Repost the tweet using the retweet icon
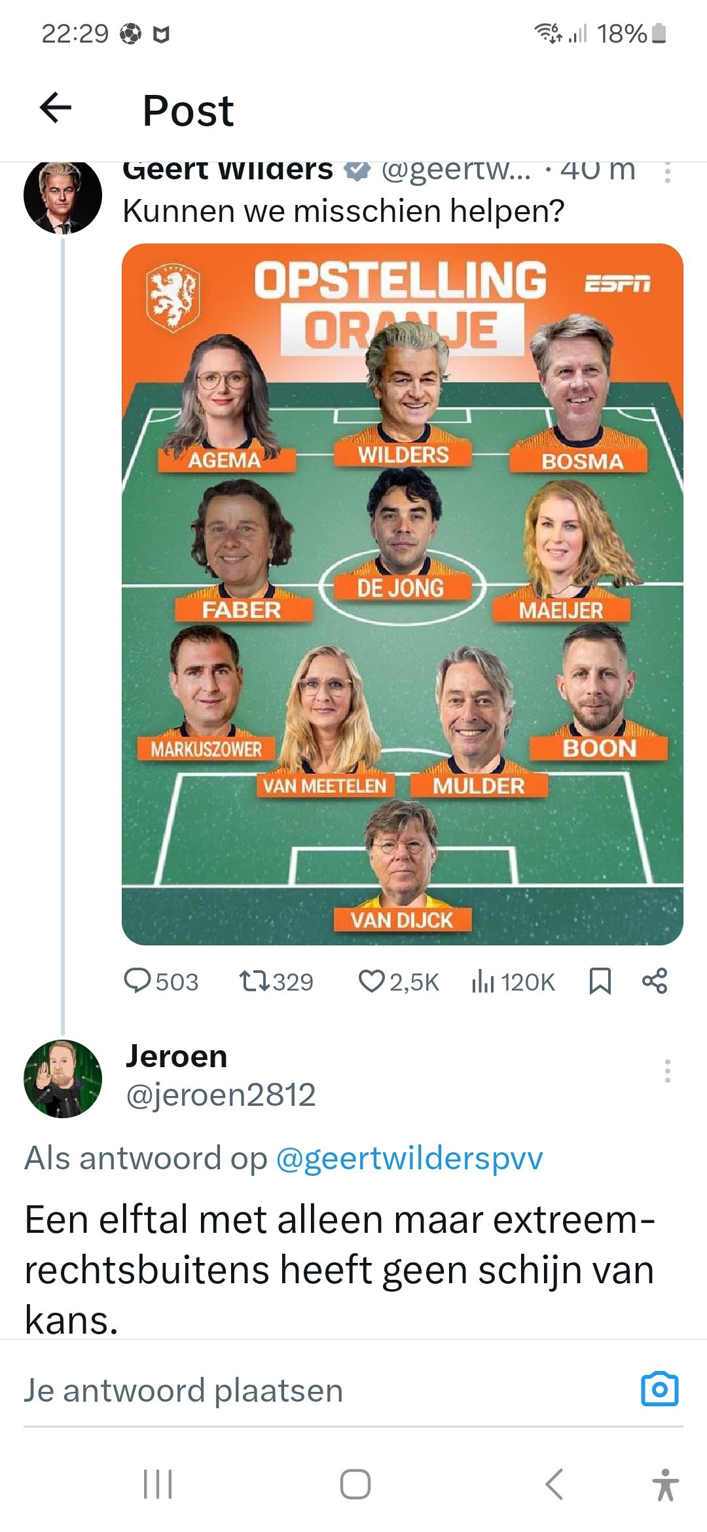Screen dimensions: 707x1532 (253, 981)
